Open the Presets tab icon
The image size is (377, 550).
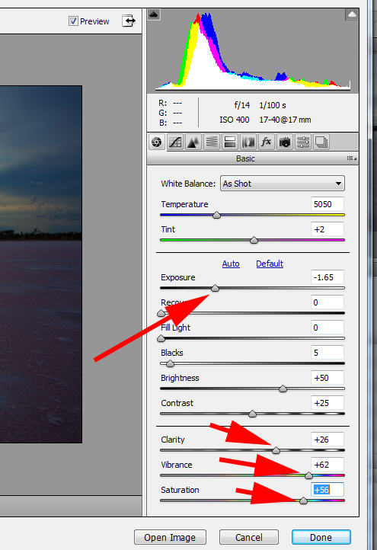(303, 142)
